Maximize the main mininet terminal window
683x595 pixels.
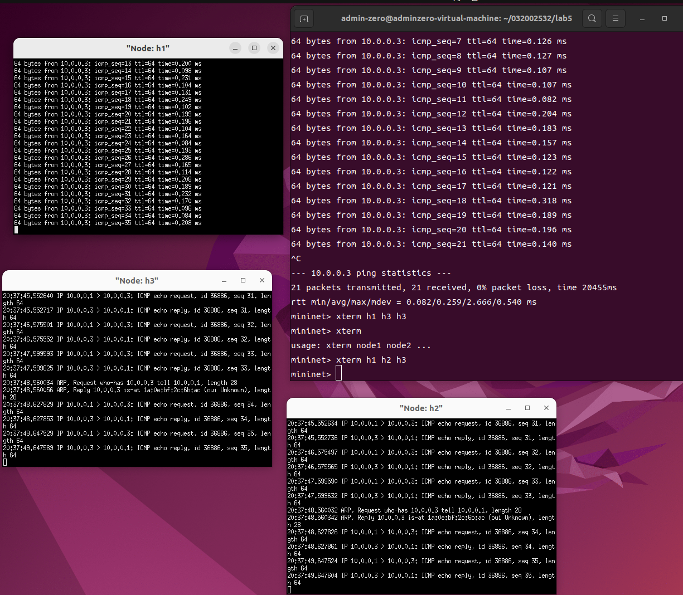(665, 18)
